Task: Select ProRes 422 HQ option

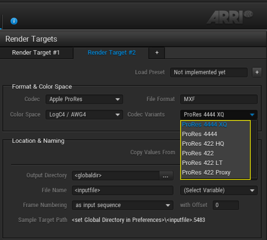Action: [x=215, y=144]
